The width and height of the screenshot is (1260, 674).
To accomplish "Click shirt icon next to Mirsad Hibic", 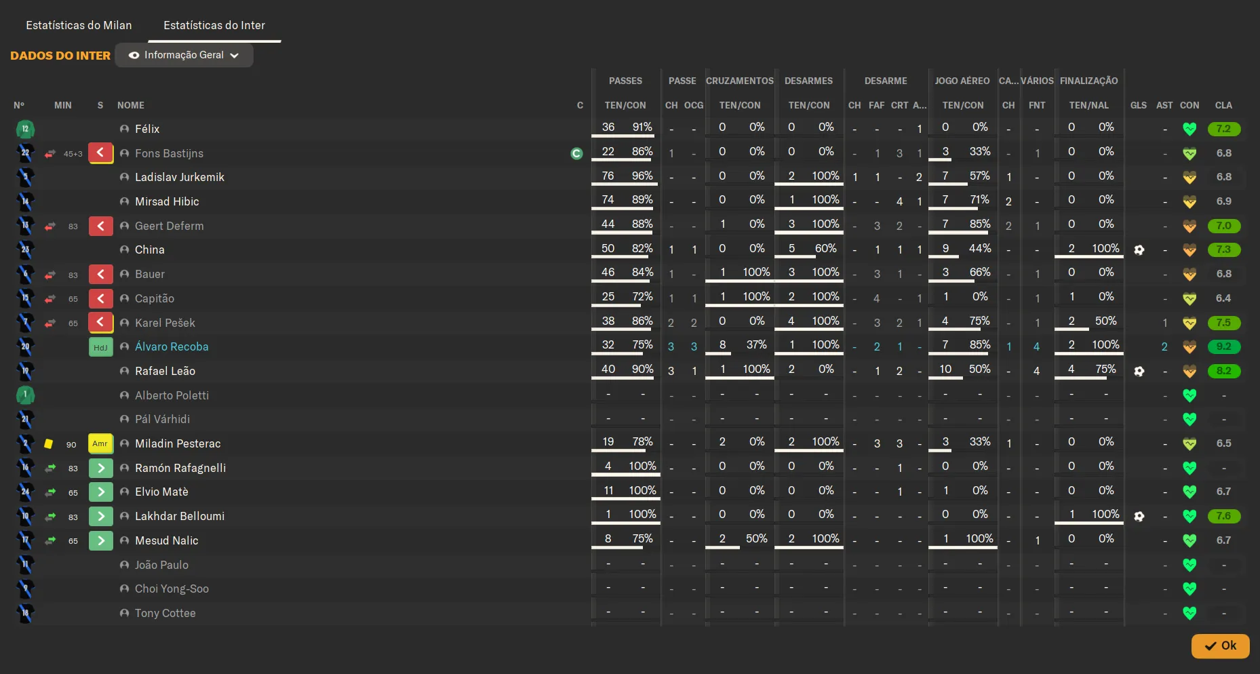I will pos(25,201).
